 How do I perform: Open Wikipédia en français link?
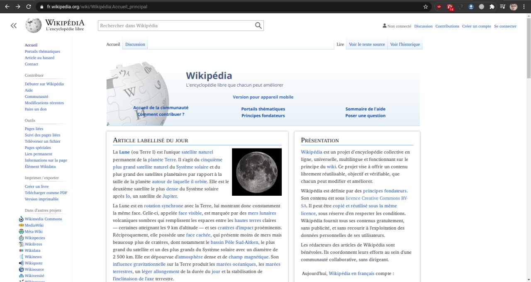click(x=351, y=273)
